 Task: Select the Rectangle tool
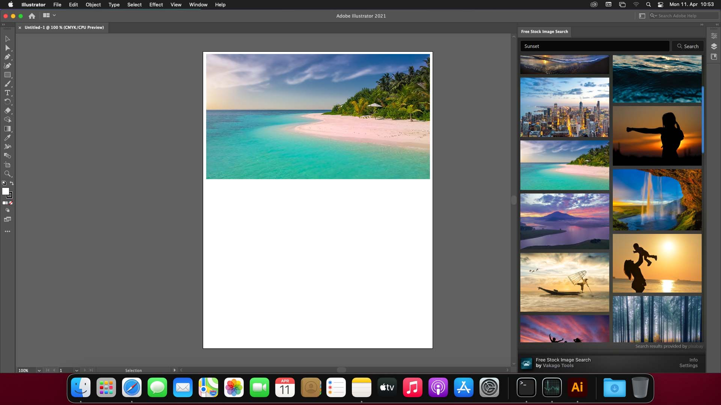click(7, 75)
